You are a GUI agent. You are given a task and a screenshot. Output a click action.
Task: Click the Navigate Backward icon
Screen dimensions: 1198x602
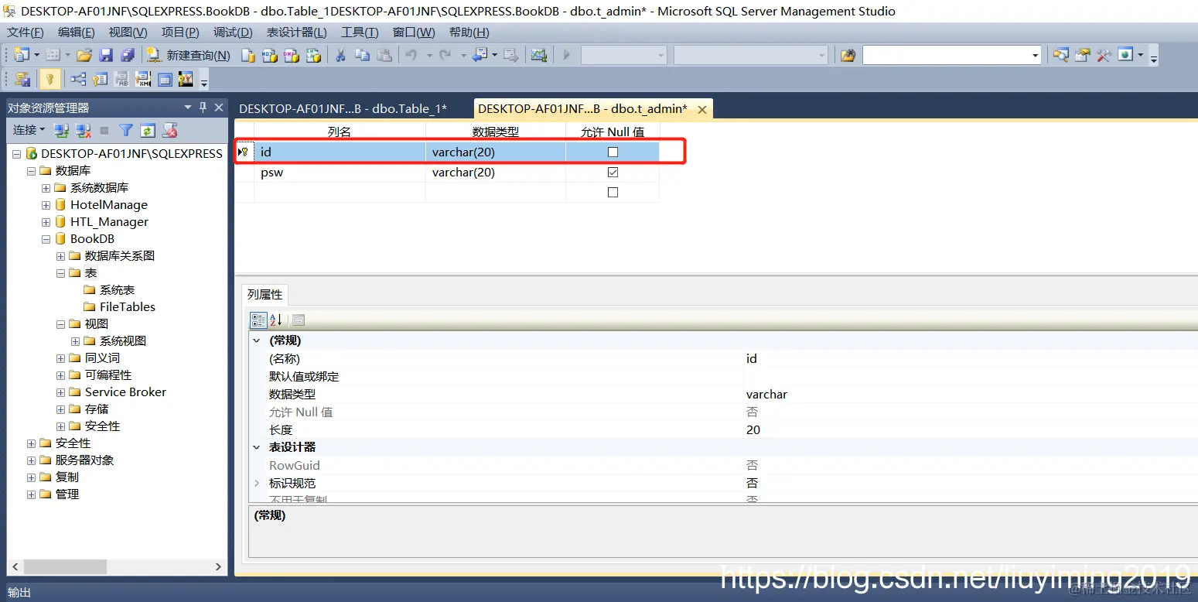480,55
